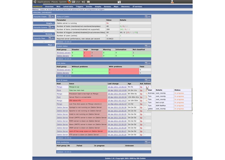Open the volume control in the top panel
Screen dimensions: 225x160
coord(83,2)
